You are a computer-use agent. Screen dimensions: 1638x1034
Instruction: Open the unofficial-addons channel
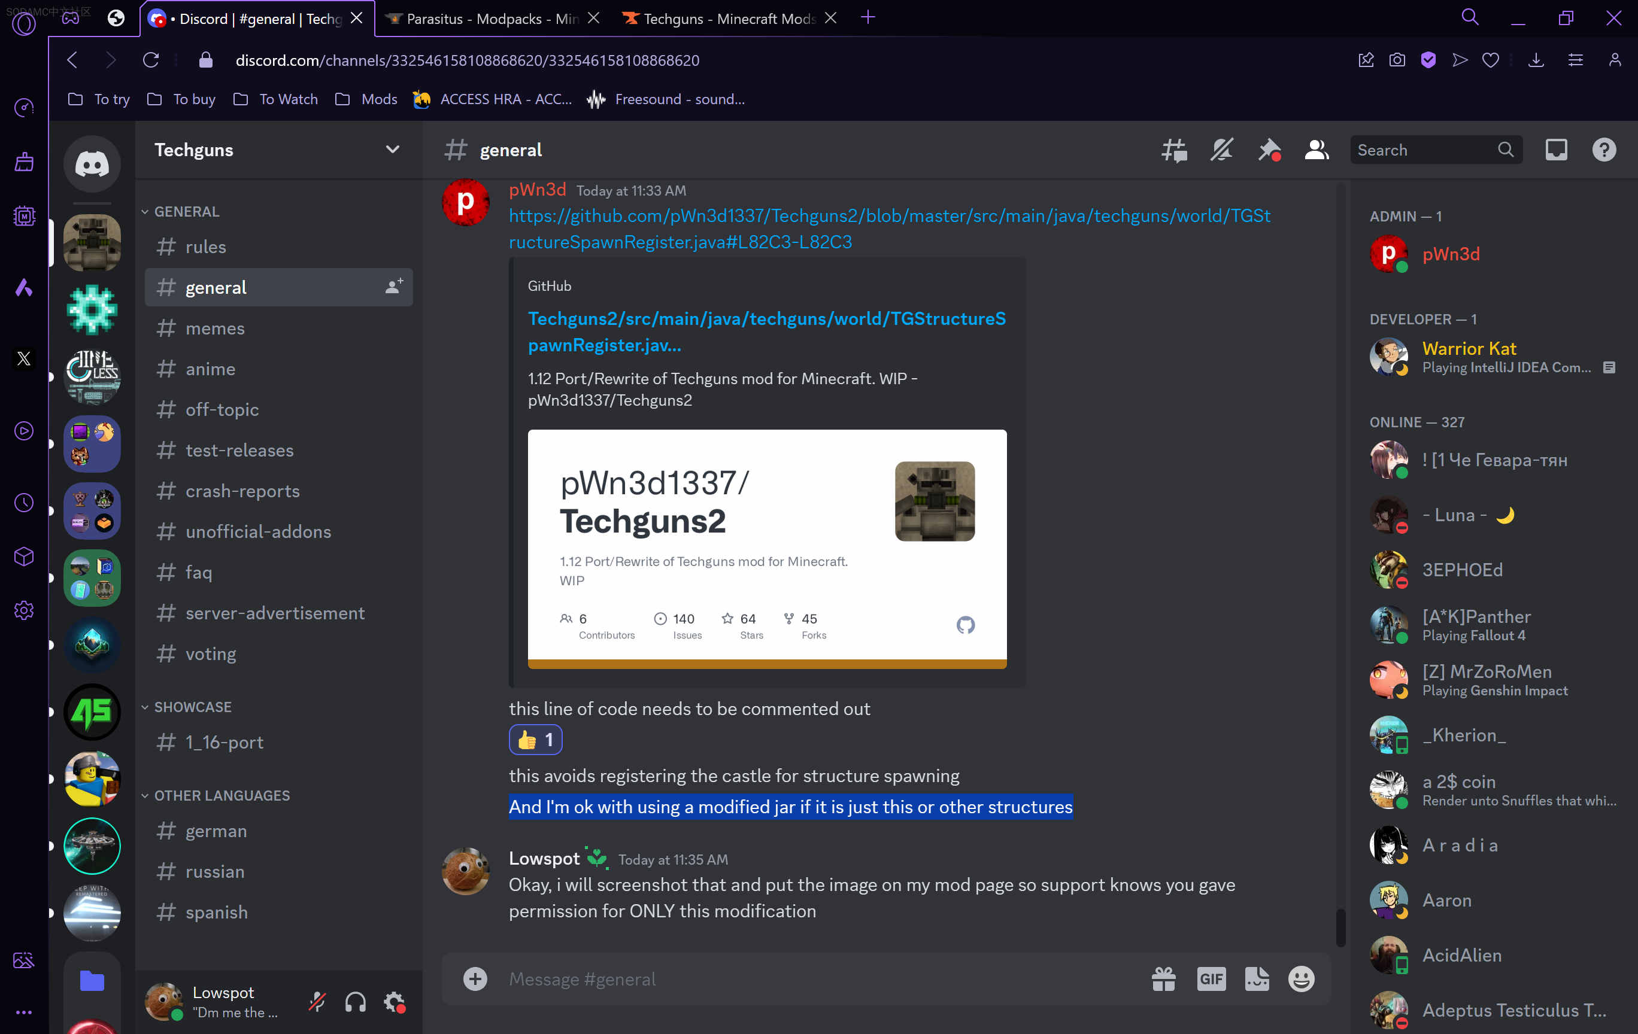pyautogui.click(x=279, y=531)
